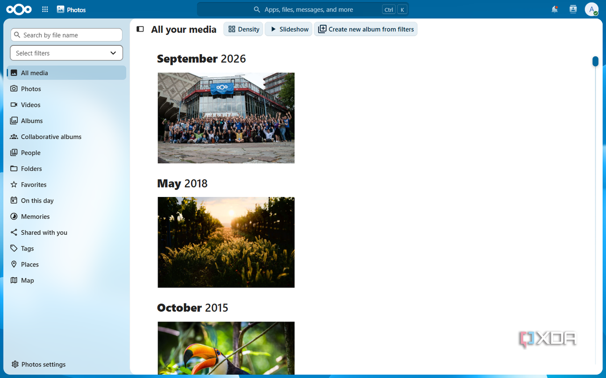This screenshot has height=378, width=606.
Task: Click the Photos app title in header
Action: tap(77, 9)
